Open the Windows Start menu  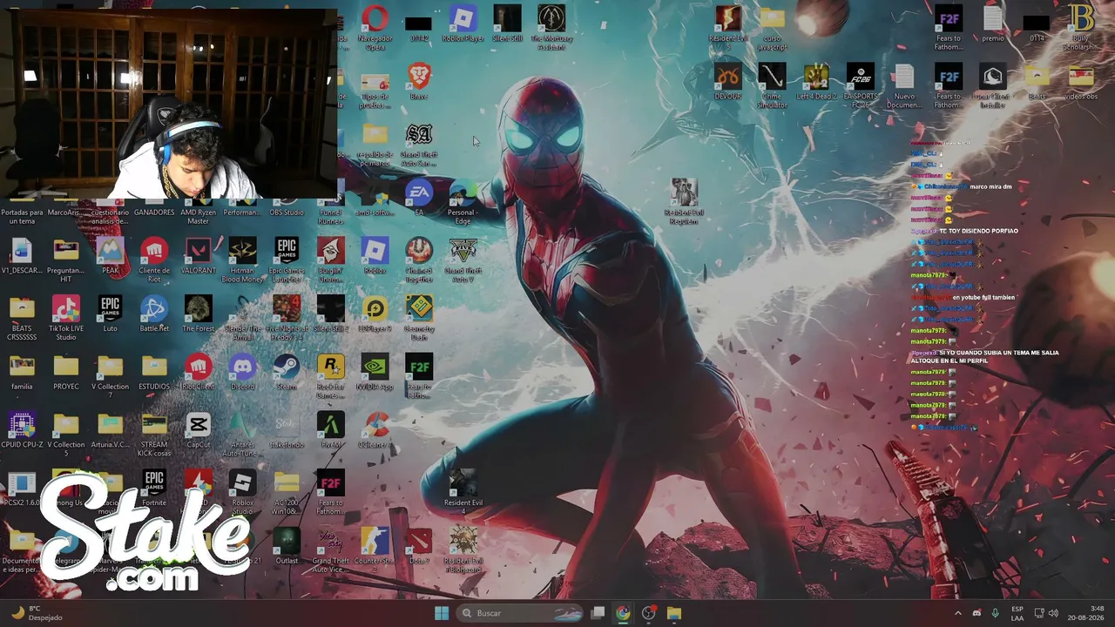click(x=442, y=613)
